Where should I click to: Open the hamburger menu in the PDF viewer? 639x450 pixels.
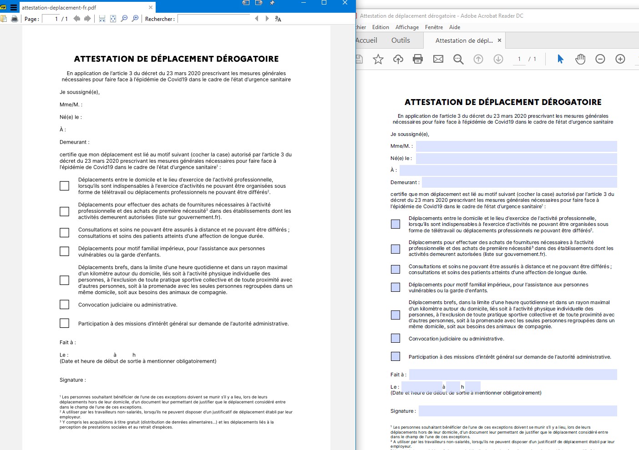pos(14,7)
